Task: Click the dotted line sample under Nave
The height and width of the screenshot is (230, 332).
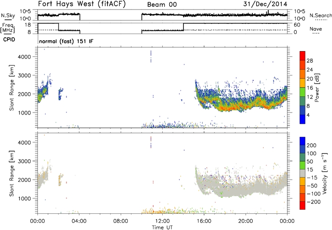Action: click(x=316, y=34)
